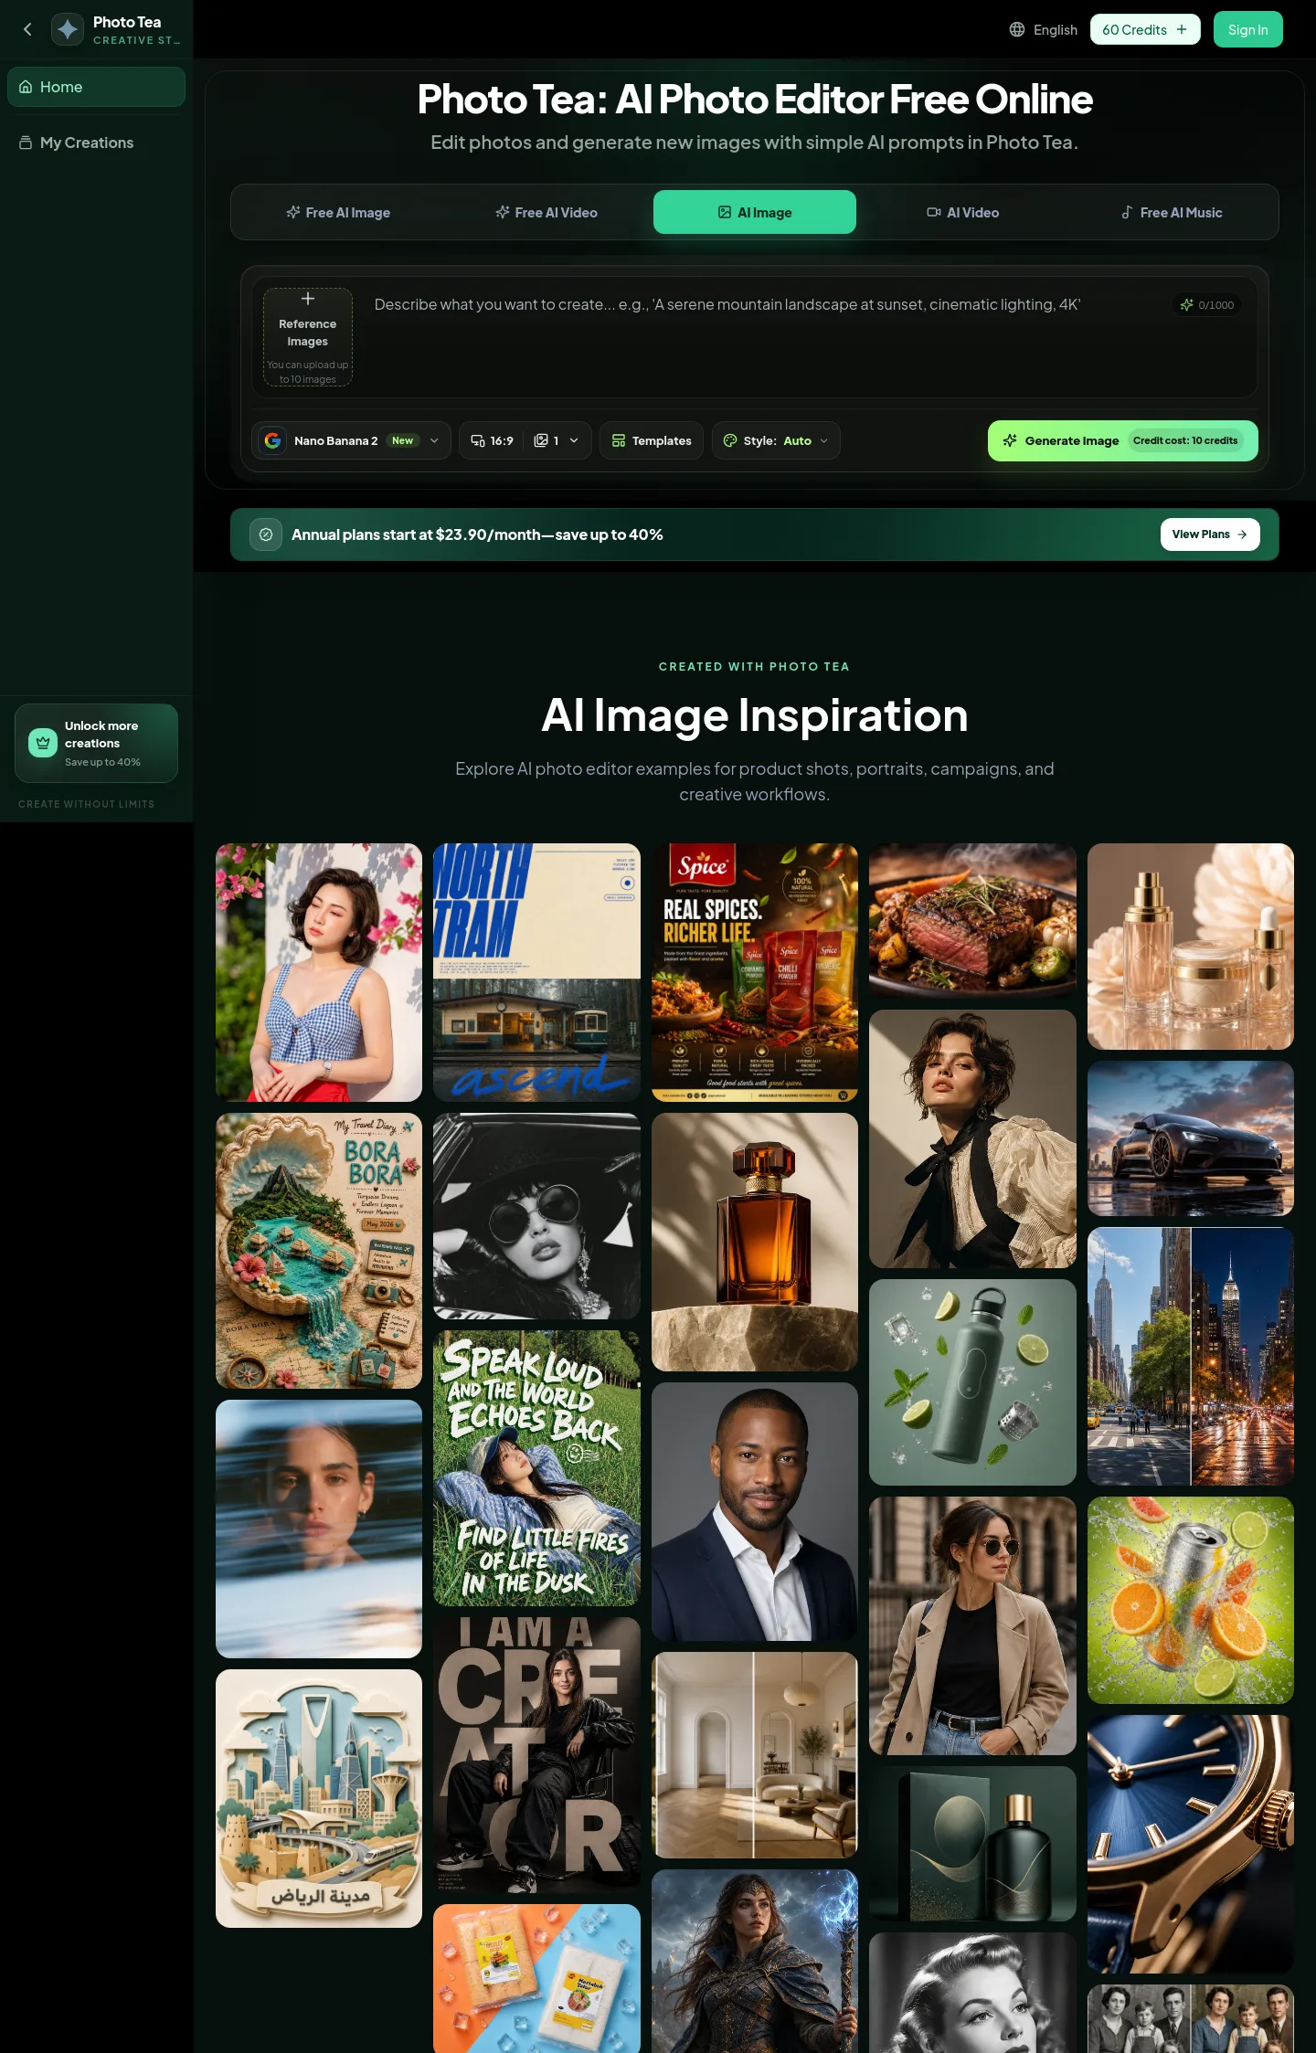
Task: Open the Riyadh paper-cut skyline thumbnail
Action: pos(319,1798)
